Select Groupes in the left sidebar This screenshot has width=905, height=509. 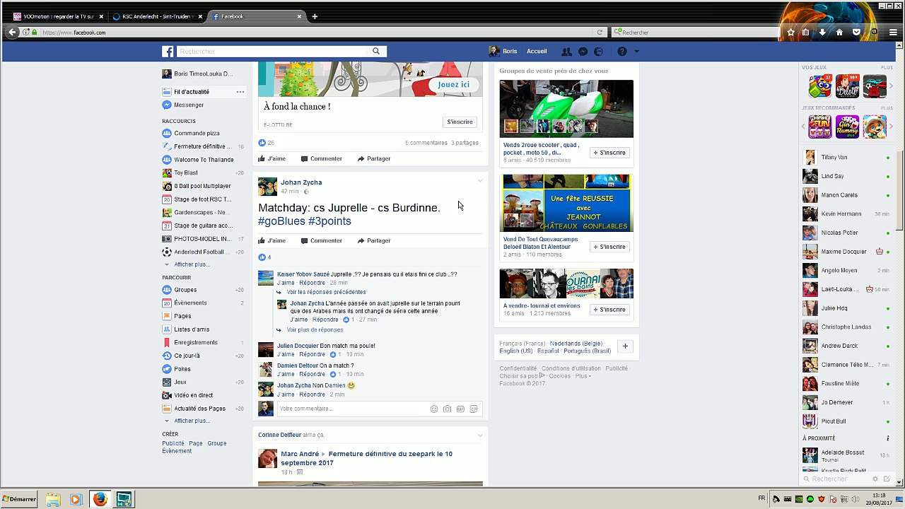click(x=185, y=290)
